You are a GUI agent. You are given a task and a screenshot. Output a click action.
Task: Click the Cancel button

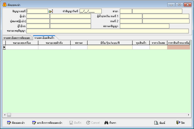[x=93, y=123]
